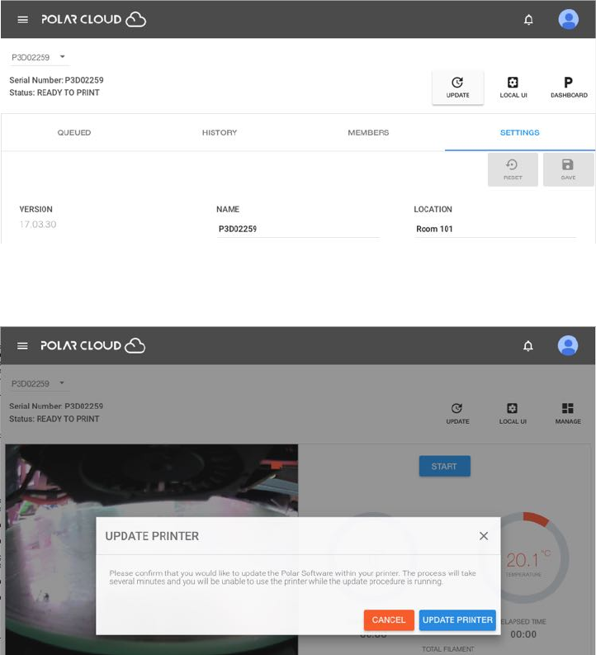Click the blue START button

[x=444, y=466]
